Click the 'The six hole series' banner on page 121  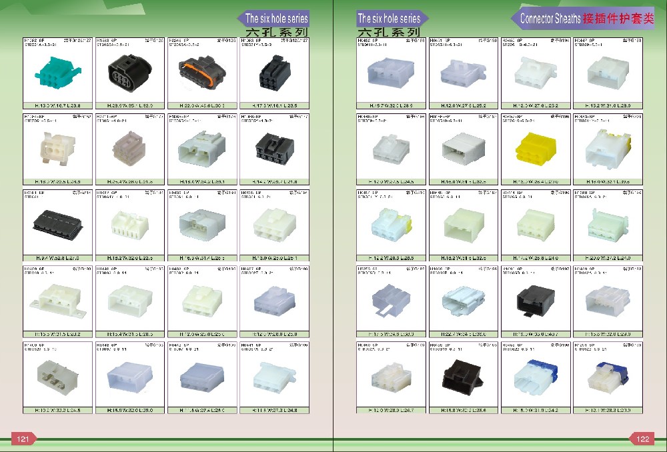pyautogui.click(x=273, y=18)
